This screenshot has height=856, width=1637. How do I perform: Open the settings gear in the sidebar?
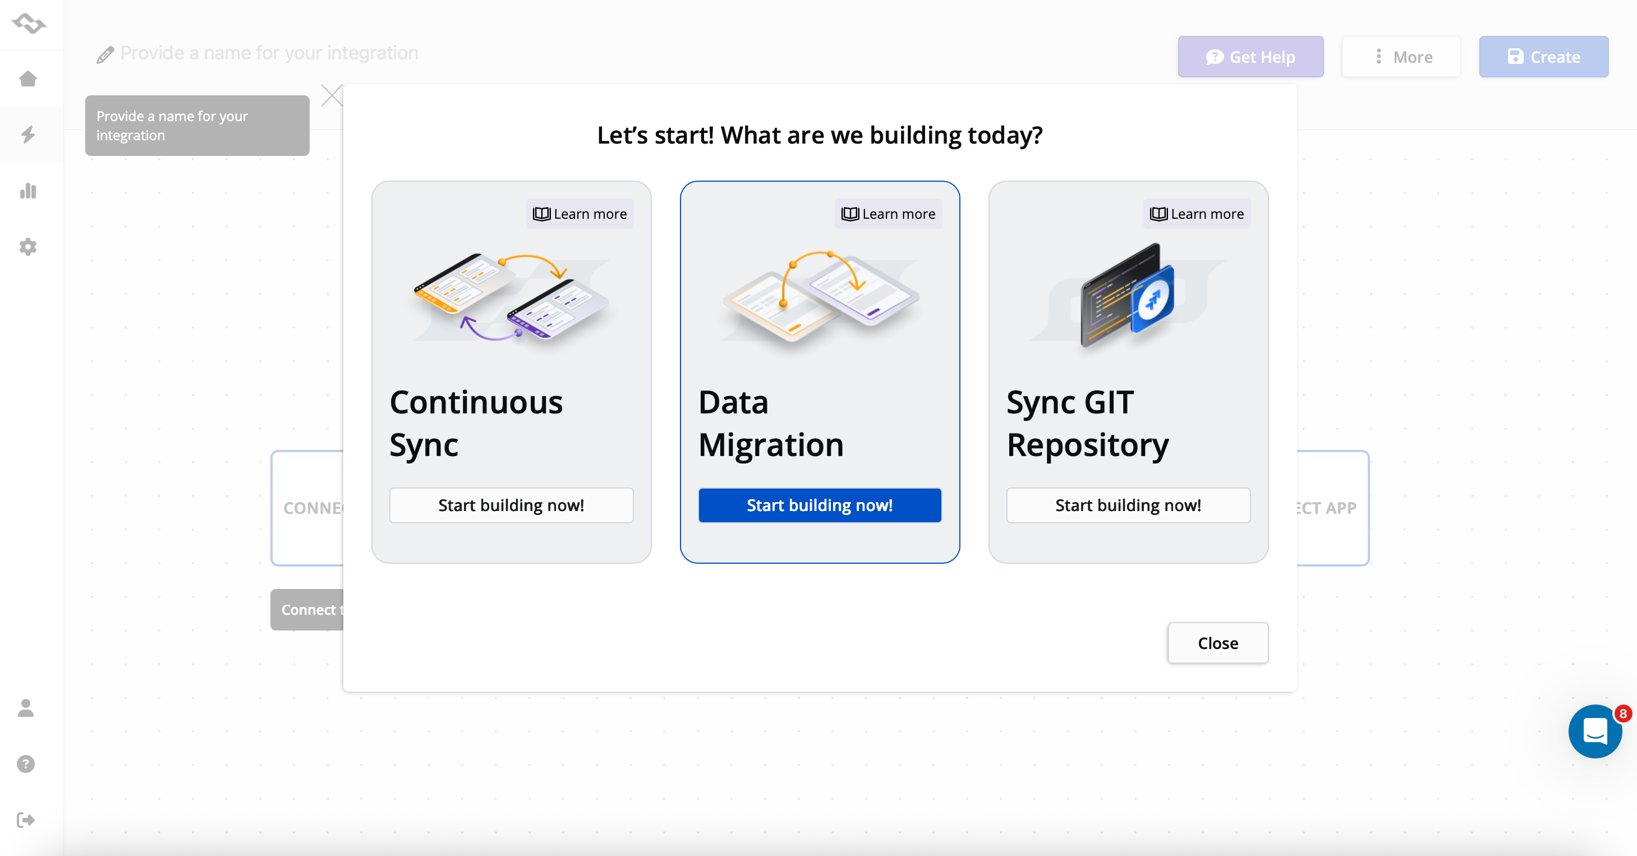point(28,247)
